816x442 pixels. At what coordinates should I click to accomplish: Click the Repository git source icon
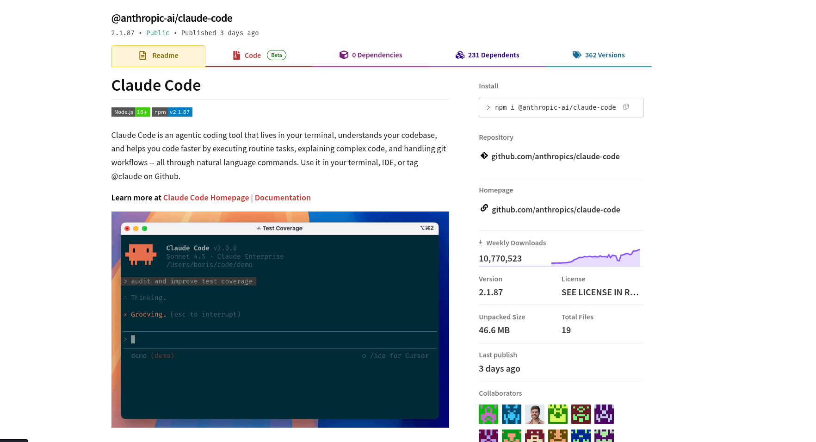[484, 156]
